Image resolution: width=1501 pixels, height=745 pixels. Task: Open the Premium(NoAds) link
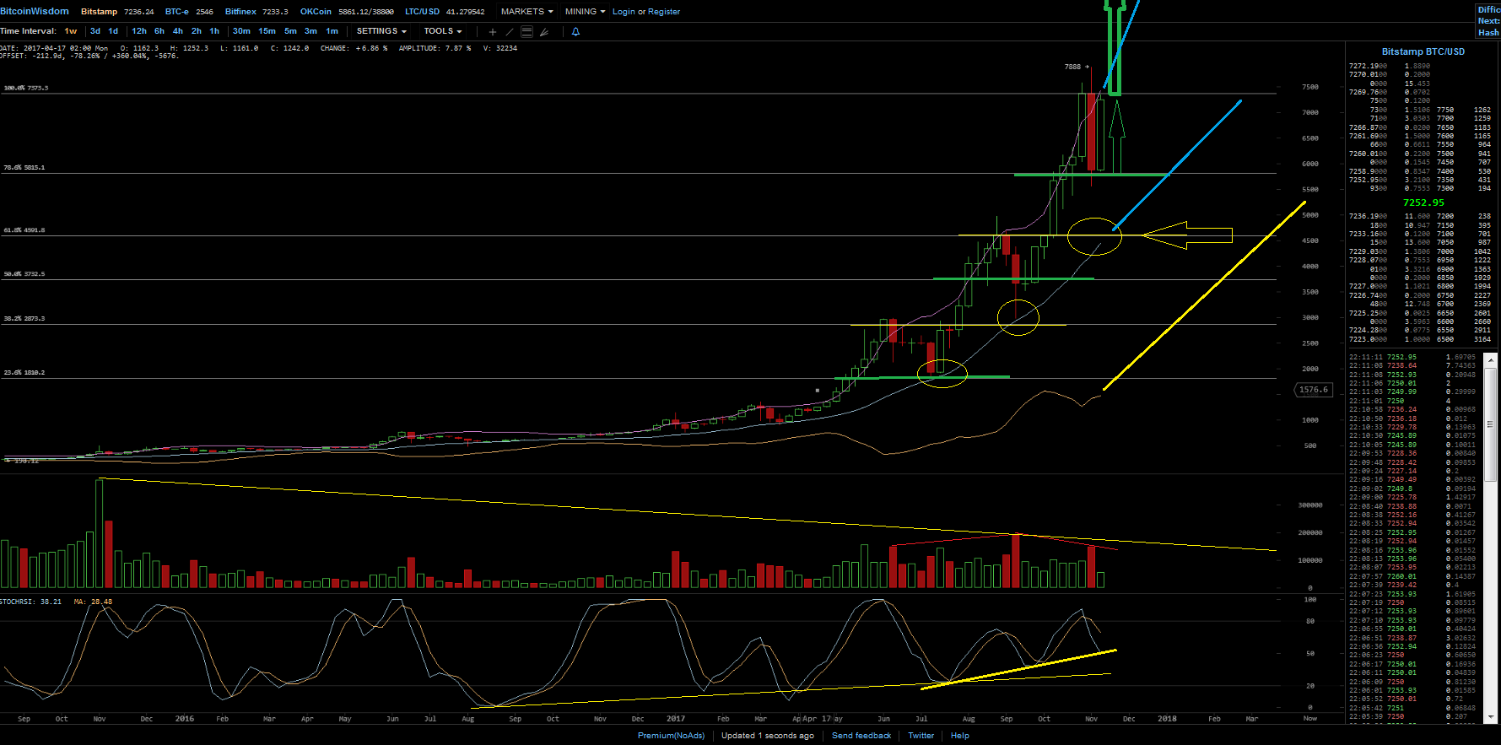coord(671,736)
